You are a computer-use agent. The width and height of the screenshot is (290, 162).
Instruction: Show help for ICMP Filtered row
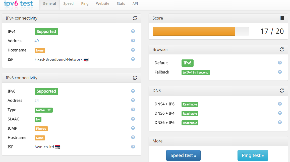[133, 128]
